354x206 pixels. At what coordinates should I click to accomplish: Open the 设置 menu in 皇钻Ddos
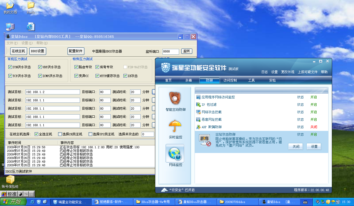[x=27, y=43]
